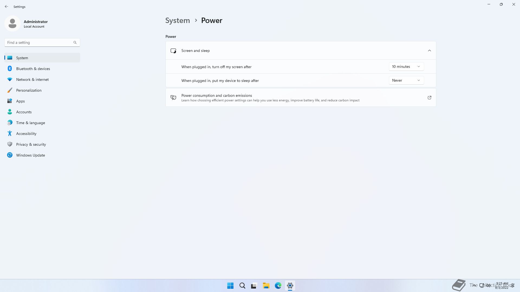Image resolution: width=520 pixels, height=292 pixels.
Task: Open the screen turn-off time dropdown
Action: tap(406, 67)
